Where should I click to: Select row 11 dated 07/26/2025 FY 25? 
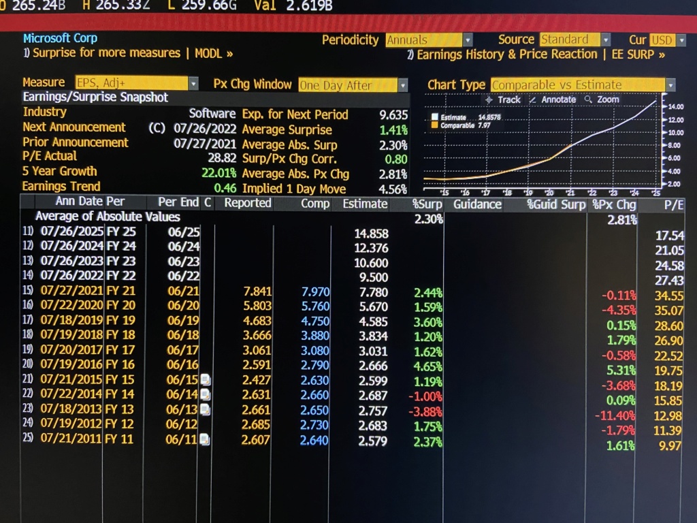(x=353, y=232)
